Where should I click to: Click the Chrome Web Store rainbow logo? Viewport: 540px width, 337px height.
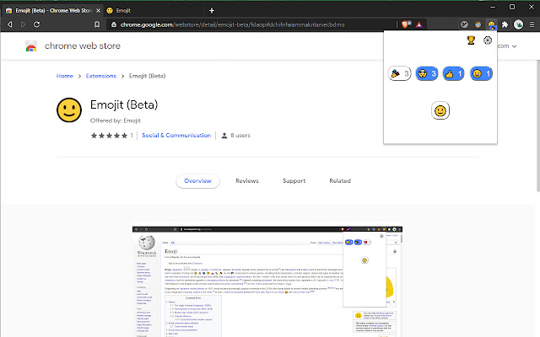point(31,46)
